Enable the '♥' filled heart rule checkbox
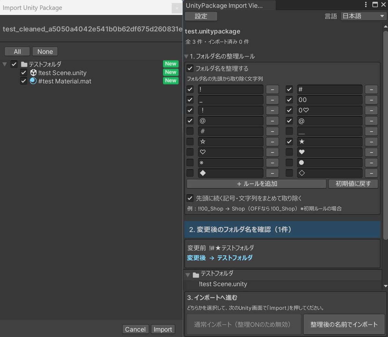Image resolution: width=388 pixels, height=337 pixels. pyautogui.click(x=289, y=152)
